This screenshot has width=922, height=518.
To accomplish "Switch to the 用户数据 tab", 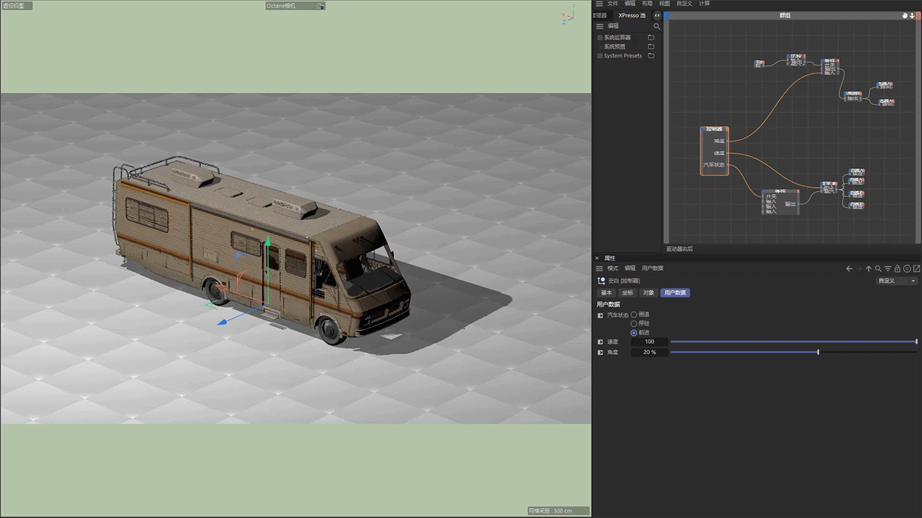I will (x=675, y=293).
